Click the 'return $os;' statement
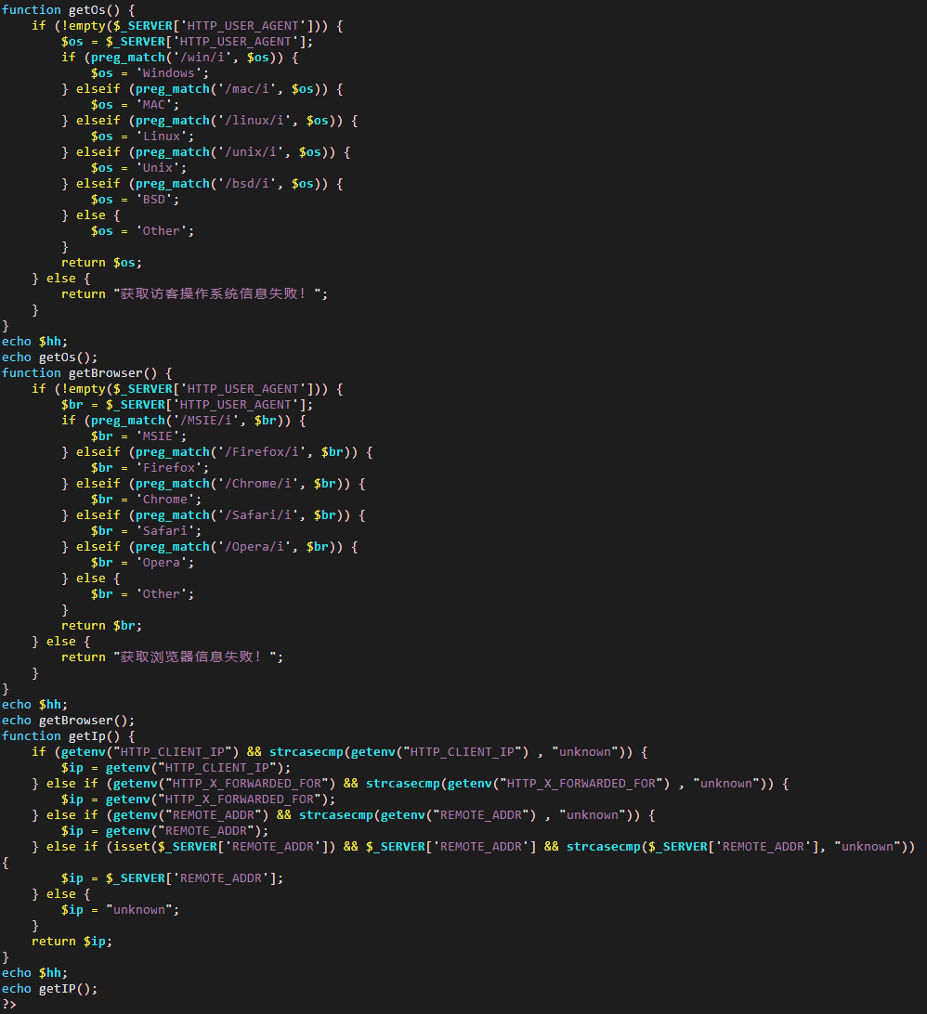 pos(101,263)
